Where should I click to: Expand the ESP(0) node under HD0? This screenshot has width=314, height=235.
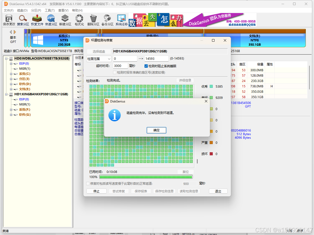click(x=11, y=64)
